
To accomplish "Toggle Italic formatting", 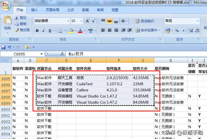I will pyautogui.click(x=43, y=31).
